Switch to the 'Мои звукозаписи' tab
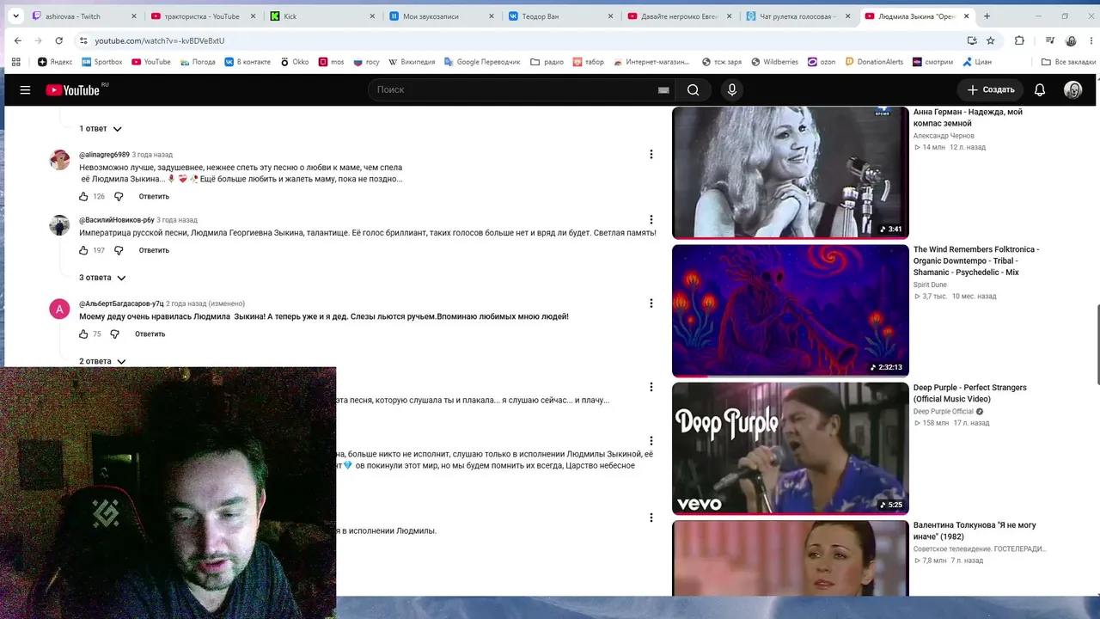Viewport: 1100px width, 619px height. pyautogui.click(x=442, y=16)
